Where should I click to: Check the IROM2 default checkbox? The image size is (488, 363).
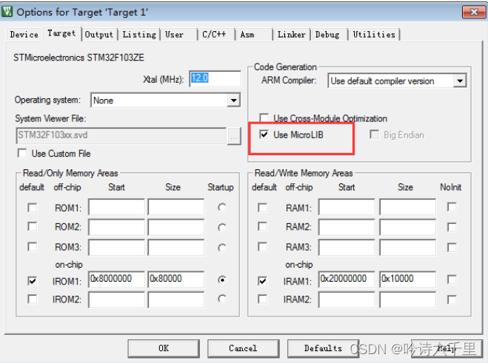click(x=33, y=299)
